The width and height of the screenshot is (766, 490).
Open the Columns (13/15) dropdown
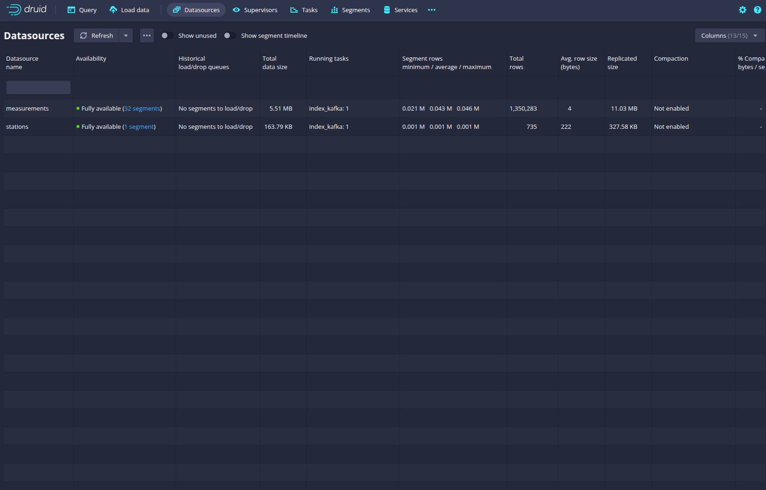[x=729, y=35]
